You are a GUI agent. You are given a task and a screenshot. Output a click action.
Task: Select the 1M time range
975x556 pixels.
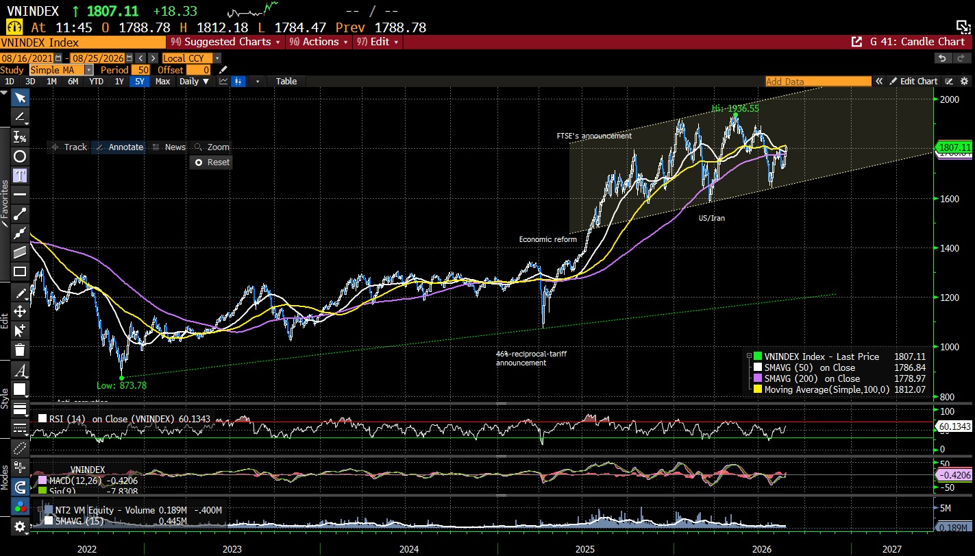[51, 81]
